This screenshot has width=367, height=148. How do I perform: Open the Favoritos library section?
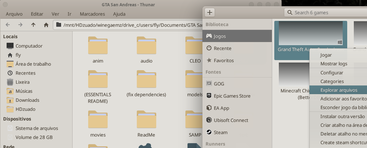[x=223, y=60]
